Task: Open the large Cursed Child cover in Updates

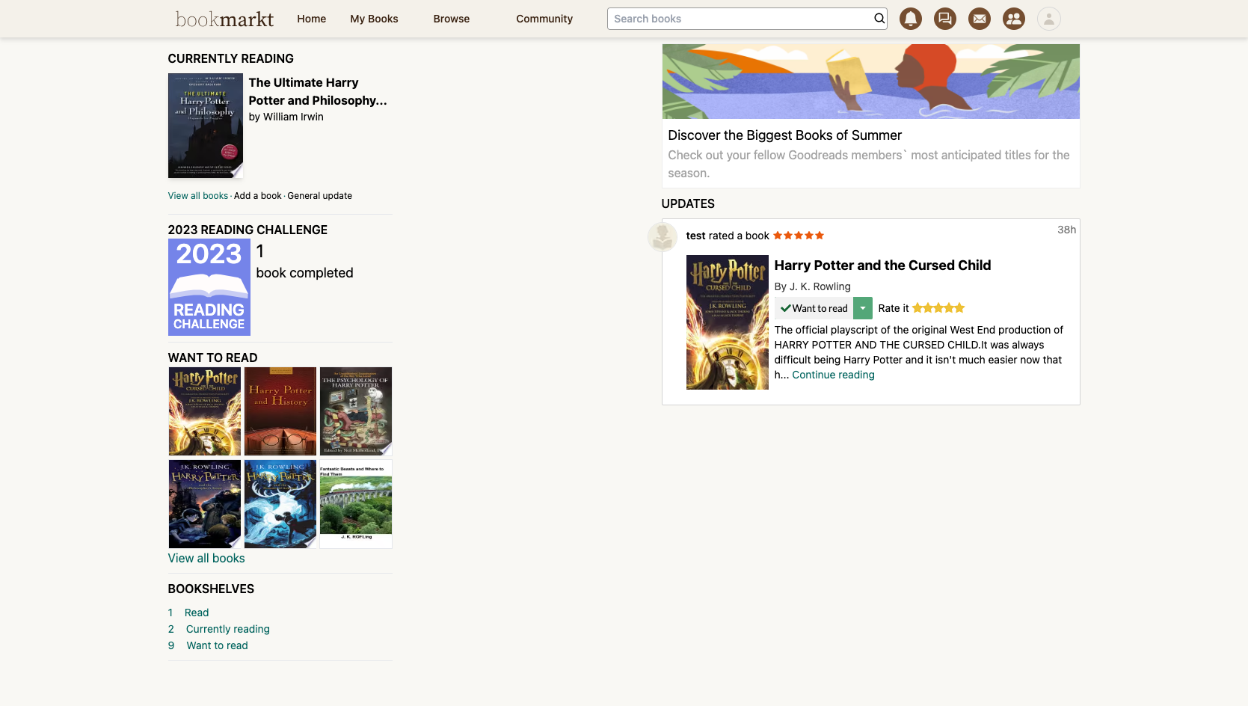Action: [x=727, y=322]
